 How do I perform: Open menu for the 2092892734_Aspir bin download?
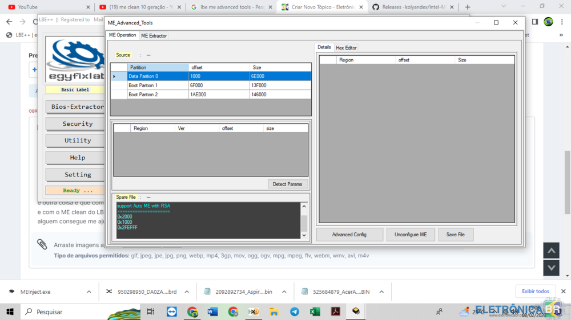pos(284,292)
